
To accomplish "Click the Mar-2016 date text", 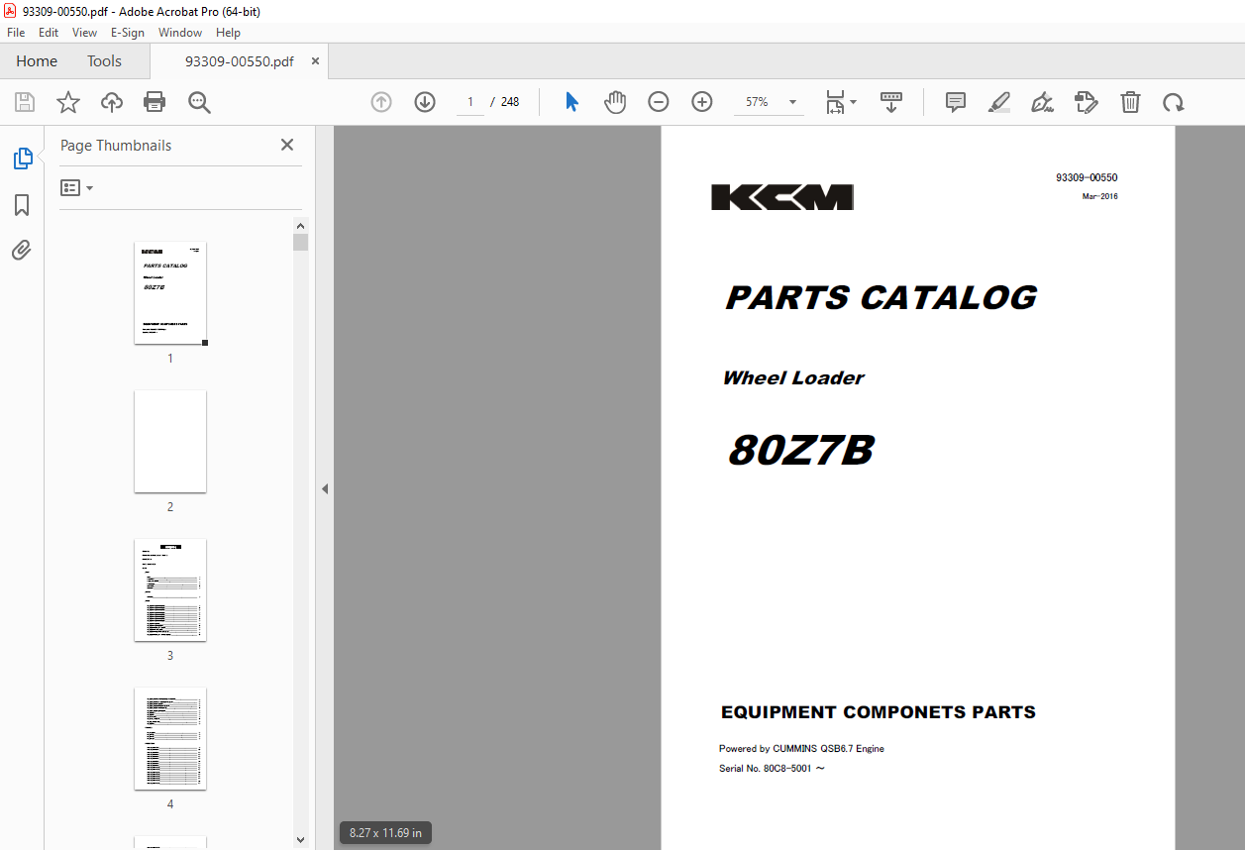I will point(1100,196).
